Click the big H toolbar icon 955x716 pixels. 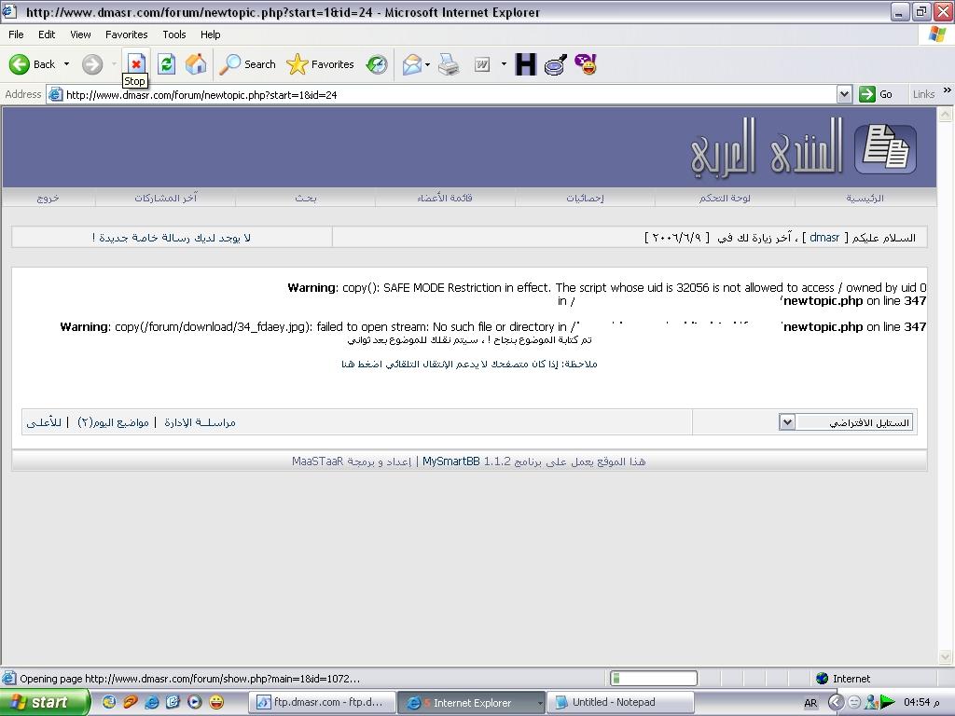coord(525,64)
